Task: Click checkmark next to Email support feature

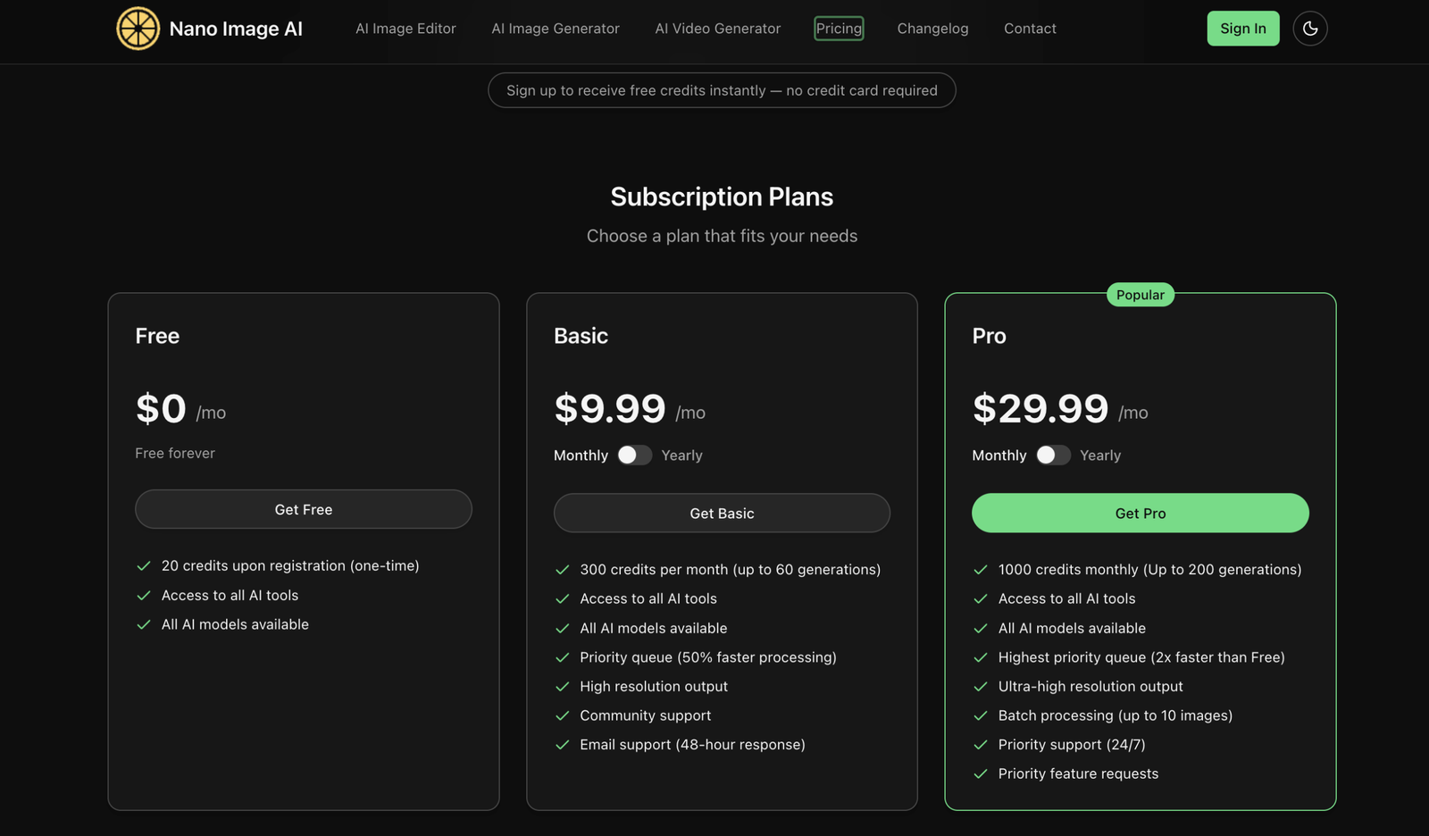Action: [562, 745]
